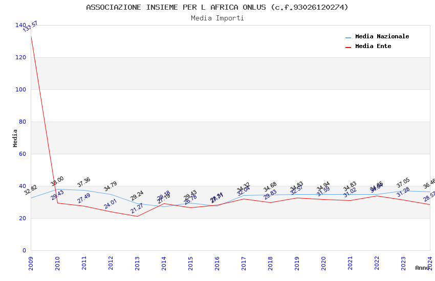Viewport: 435px width, 281px height.
Task: Click the 133.57 data label
Action: (x=30, y=26)
